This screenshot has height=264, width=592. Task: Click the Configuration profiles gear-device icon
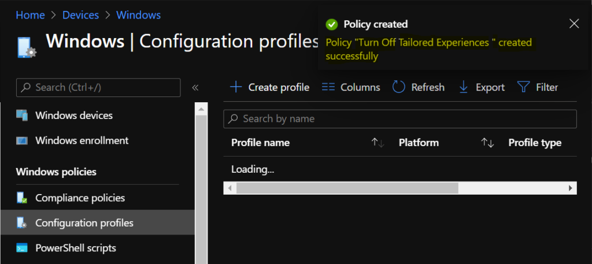(22, 223)
